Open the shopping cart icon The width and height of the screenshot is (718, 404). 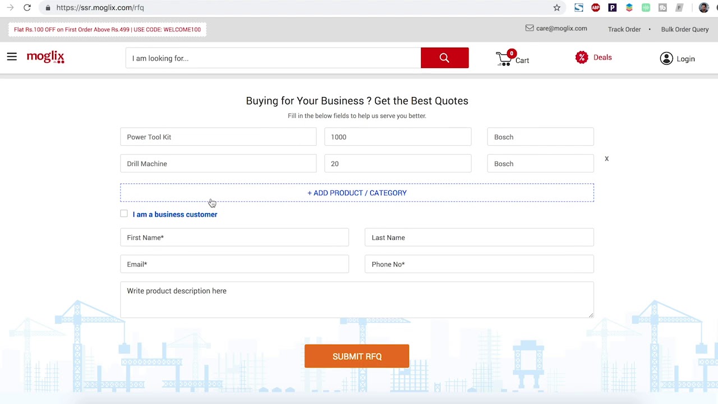tap(504, 58)
